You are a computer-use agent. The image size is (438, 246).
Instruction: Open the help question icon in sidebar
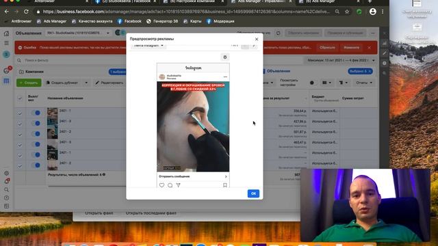(6, 197)
